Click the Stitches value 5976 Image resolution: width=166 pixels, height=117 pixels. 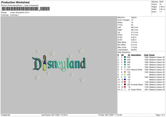(x=161, y=2)
